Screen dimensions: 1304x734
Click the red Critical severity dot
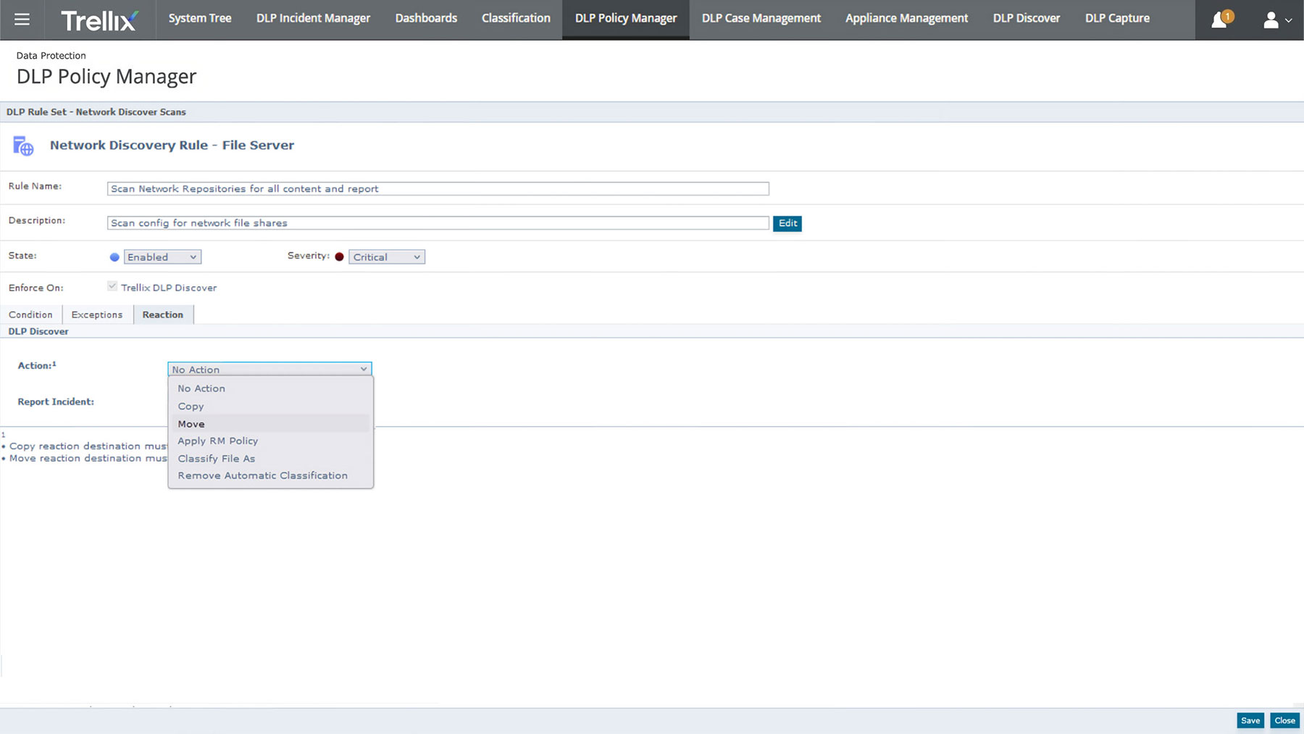[339, 257]
